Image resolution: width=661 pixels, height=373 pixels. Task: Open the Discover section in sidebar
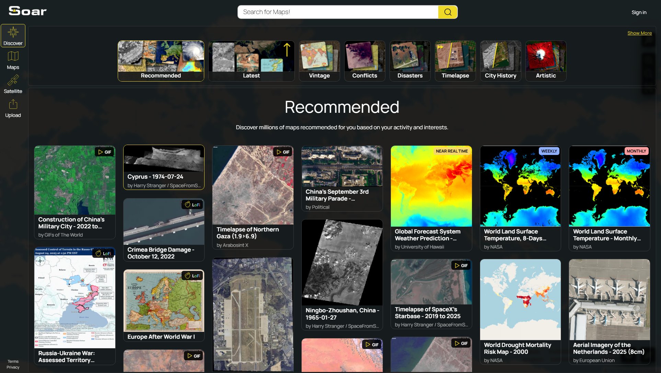tap(13, 36)
